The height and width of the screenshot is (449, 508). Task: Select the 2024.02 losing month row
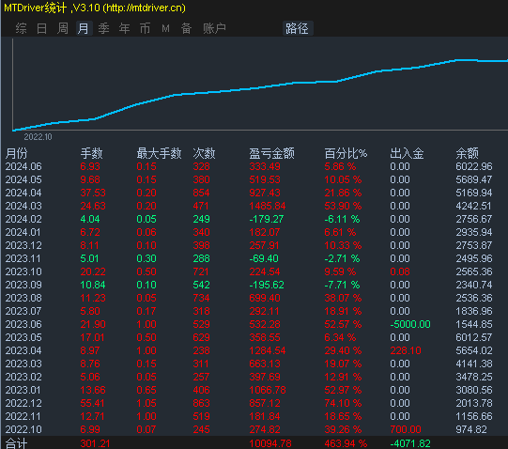254,219
